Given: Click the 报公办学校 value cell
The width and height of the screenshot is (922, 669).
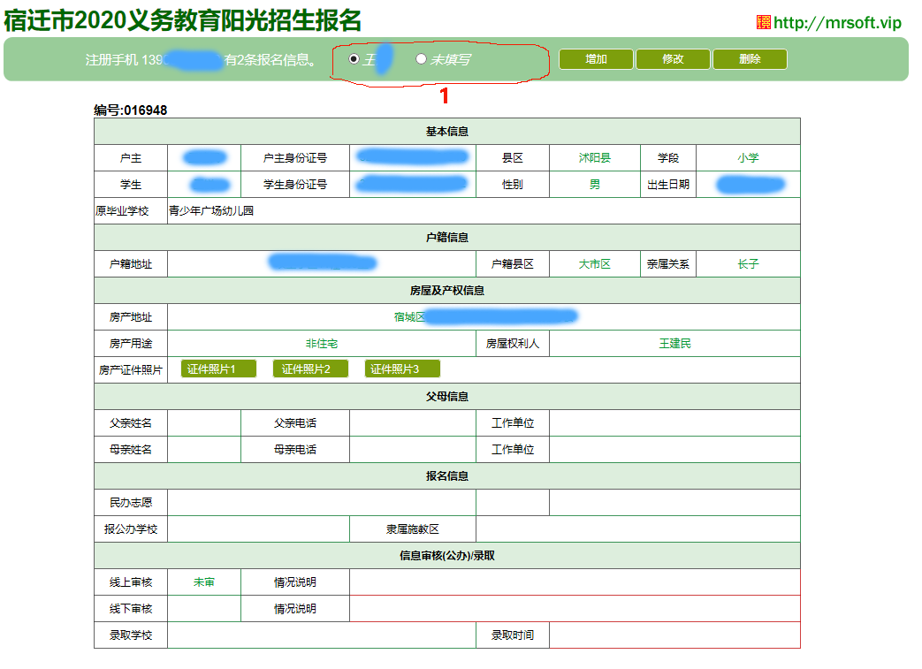Looking at the screenshot, I should point(259,529).
